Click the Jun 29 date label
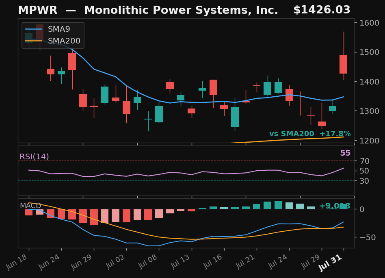Image resolution: width=385 pixels, height=278 pixels. point(82,262)
